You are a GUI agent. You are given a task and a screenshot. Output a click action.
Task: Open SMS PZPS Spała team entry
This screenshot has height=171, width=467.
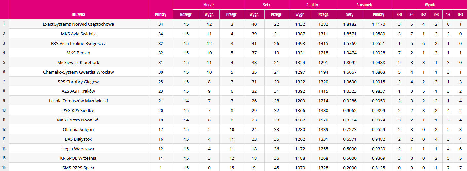pos(78,168)
